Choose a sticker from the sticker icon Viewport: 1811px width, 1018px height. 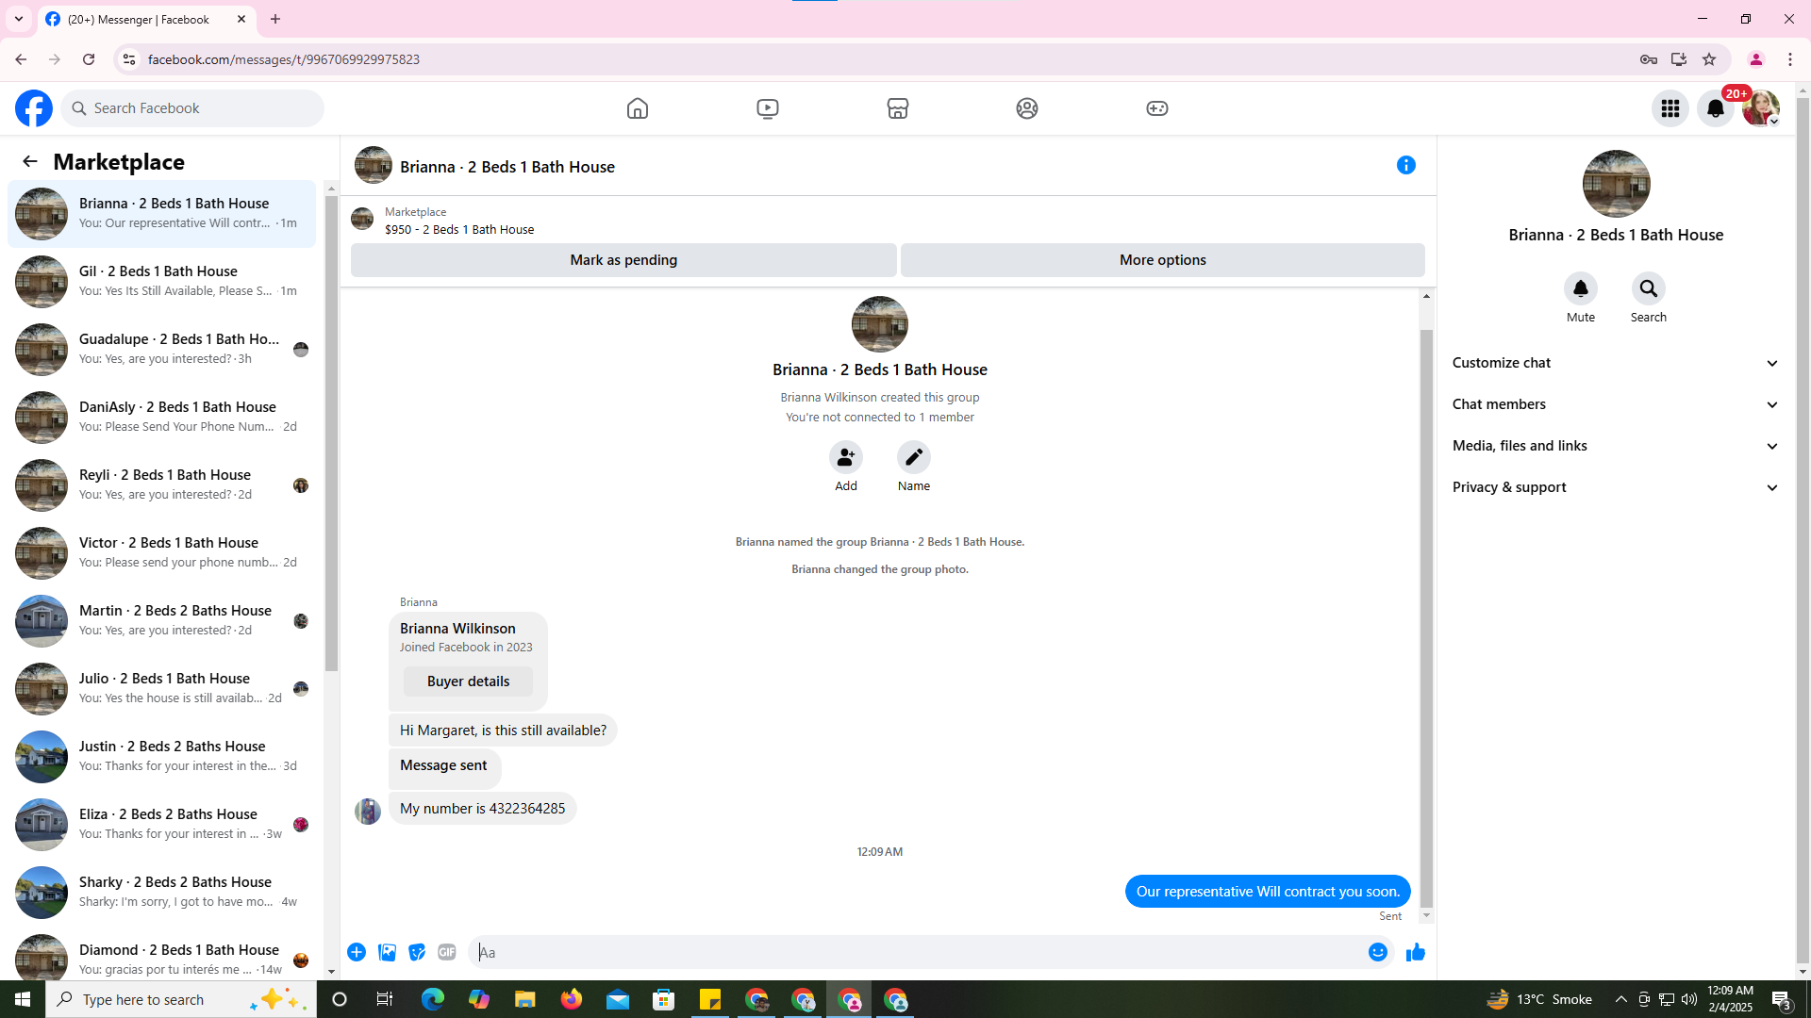pos(417,953)
